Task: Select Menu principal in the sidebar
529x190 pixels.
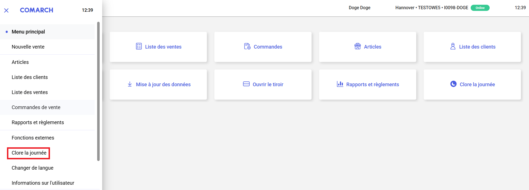Action: tap(28, 32)
